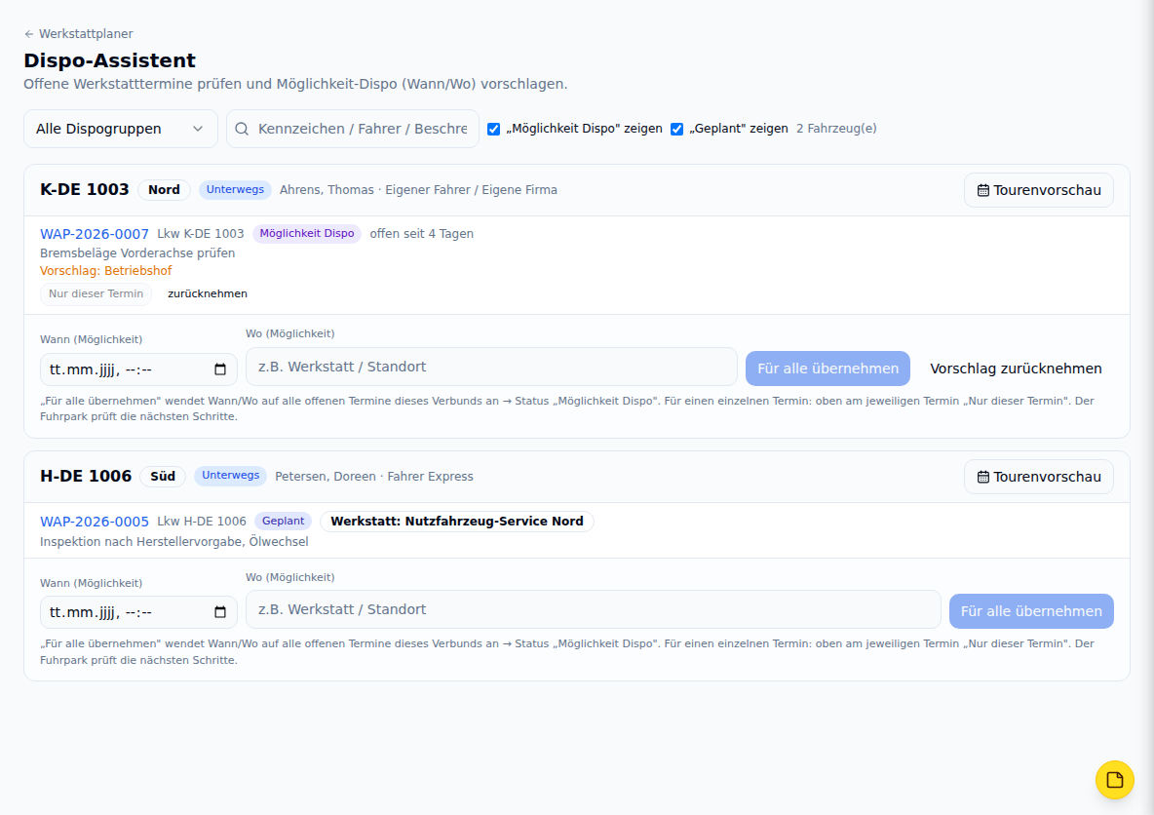Viewport: 1154px width, 815px height.
Task: Click zurücknehmen under Vorschlag Betriebshof
Action: [208, 293]
